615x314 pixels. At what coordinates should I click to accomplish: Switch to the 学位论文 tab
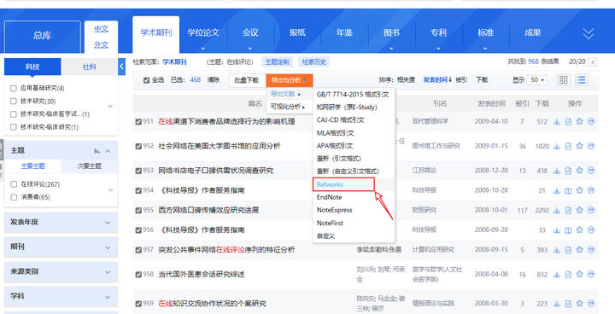202,33
